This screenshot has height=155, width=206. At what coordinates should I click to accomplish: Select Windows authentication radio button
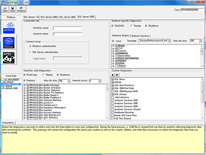point(30,46)
